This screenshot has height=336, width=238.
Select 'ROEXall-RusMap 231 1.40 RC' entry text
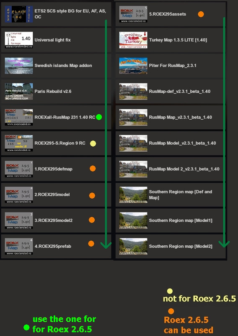[65, 117]
